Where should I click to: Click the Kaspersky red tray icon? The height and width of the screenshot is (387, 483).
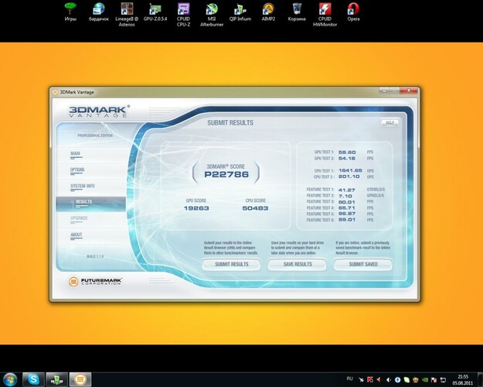click(x=370, y=379)
